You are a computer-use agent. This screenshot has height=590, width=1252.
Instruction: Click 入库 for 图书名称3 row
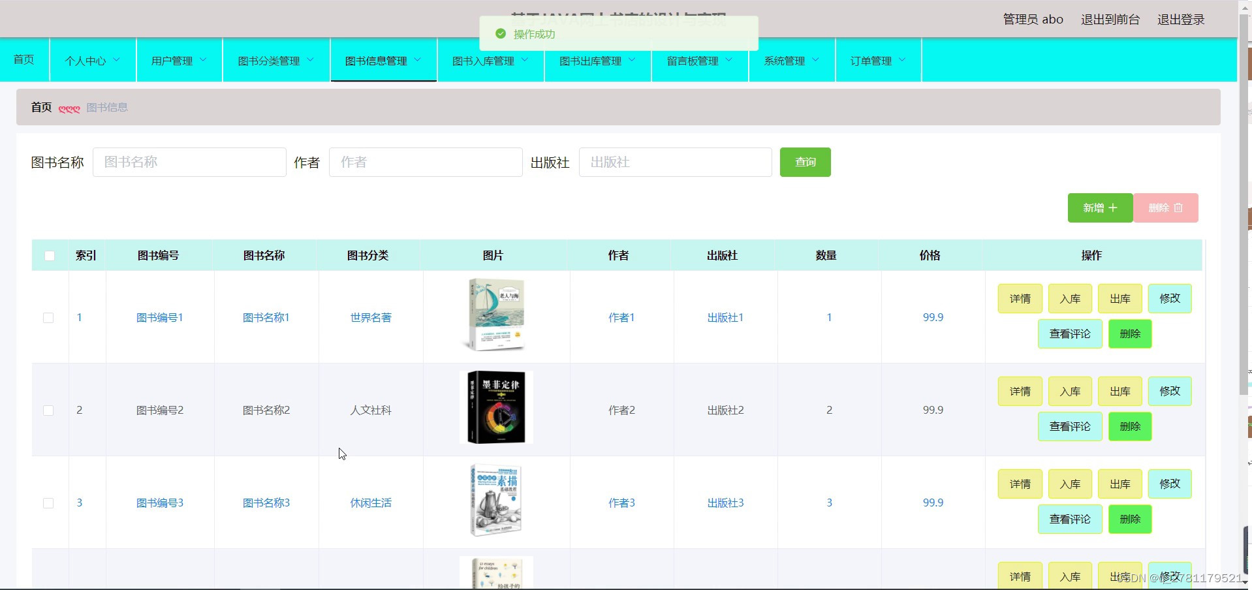[x=1071, y=484]
